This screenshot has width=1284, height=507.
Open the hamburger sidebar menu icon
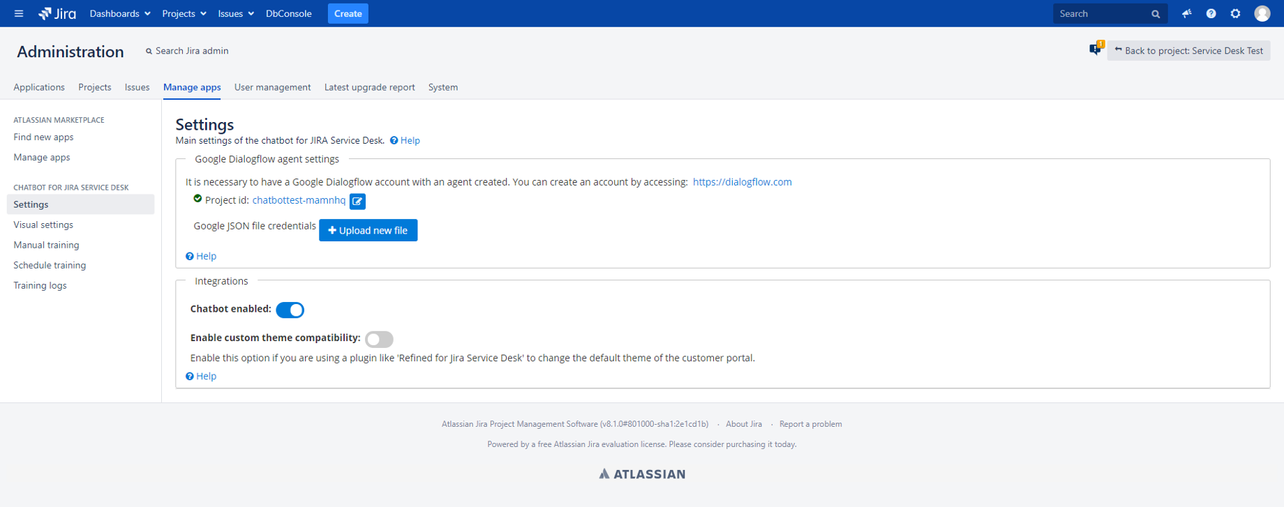tap(19, 13)
